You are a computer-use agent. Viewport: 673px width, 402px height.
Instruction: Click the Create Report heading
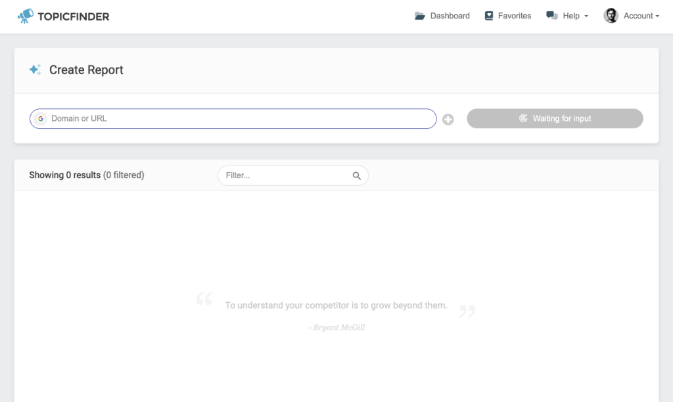(86, 70)
